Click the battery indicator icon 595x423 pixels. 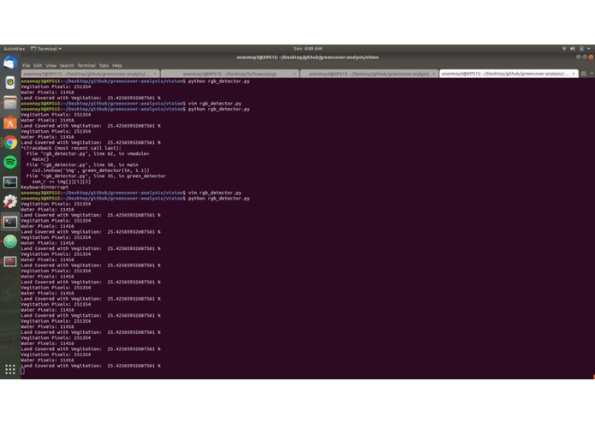point(581,49)
